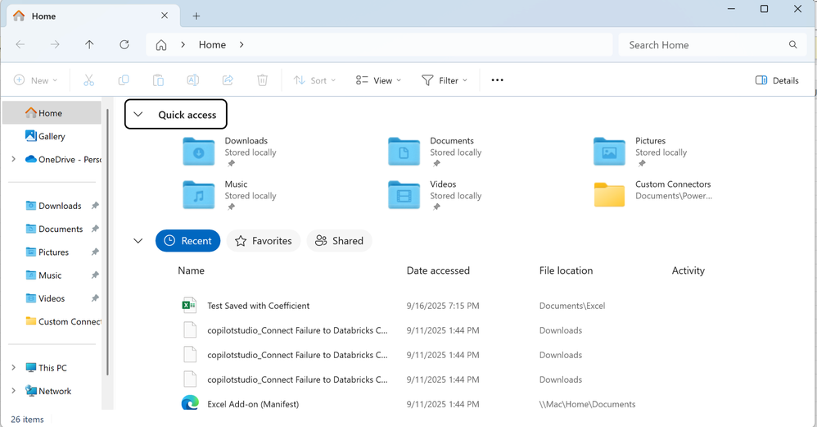Click the Rename icon in toolbar
This screenshot has width=817, height=427.
[192, 80]
